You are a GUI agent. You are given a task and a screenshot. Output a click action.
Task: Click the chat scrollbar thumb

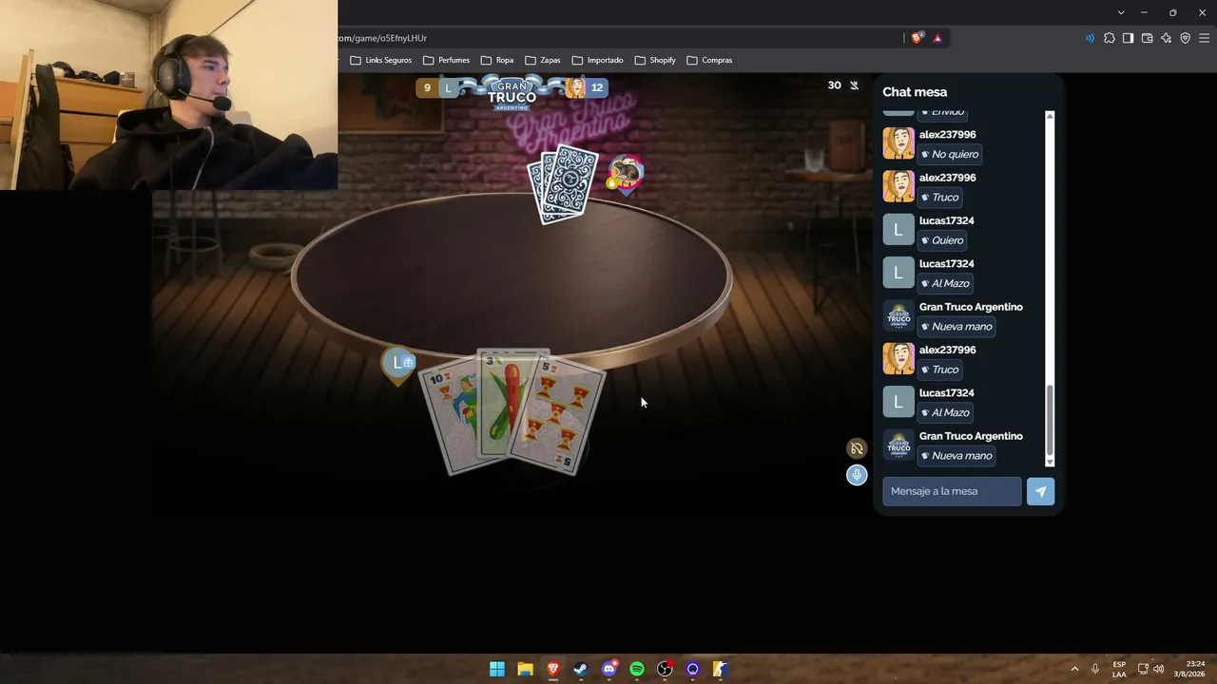1050,420
